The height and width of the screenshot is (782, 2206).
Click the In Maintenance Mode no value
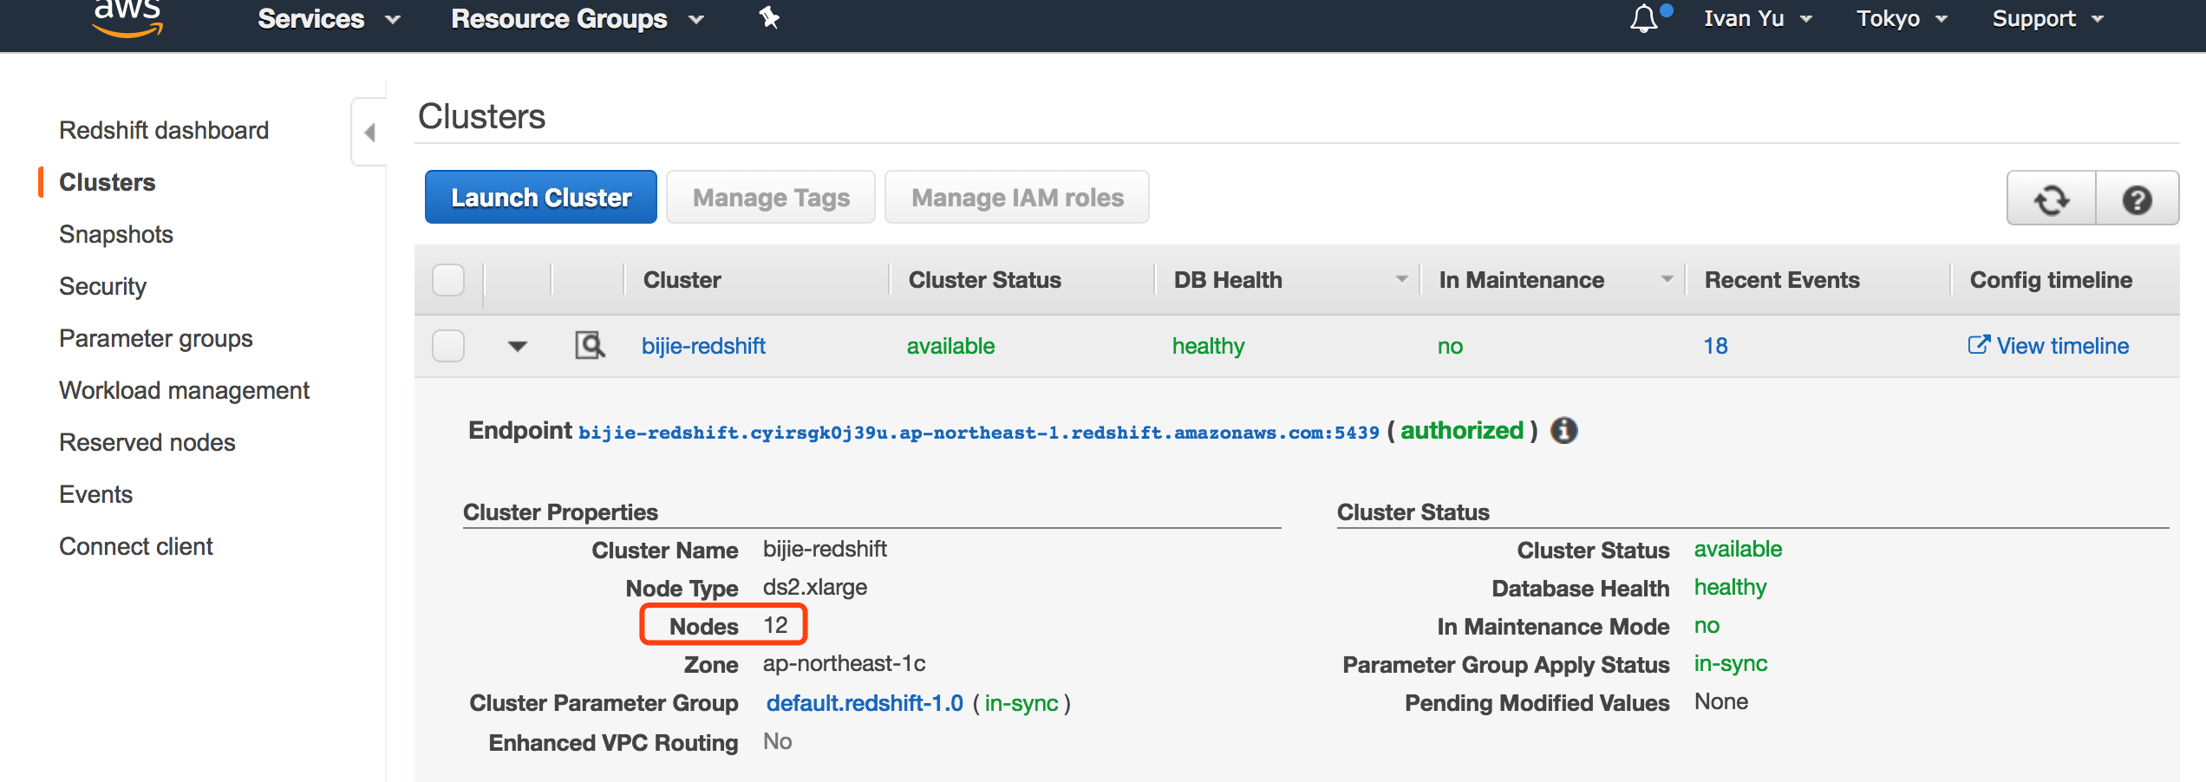[1707, 625]
